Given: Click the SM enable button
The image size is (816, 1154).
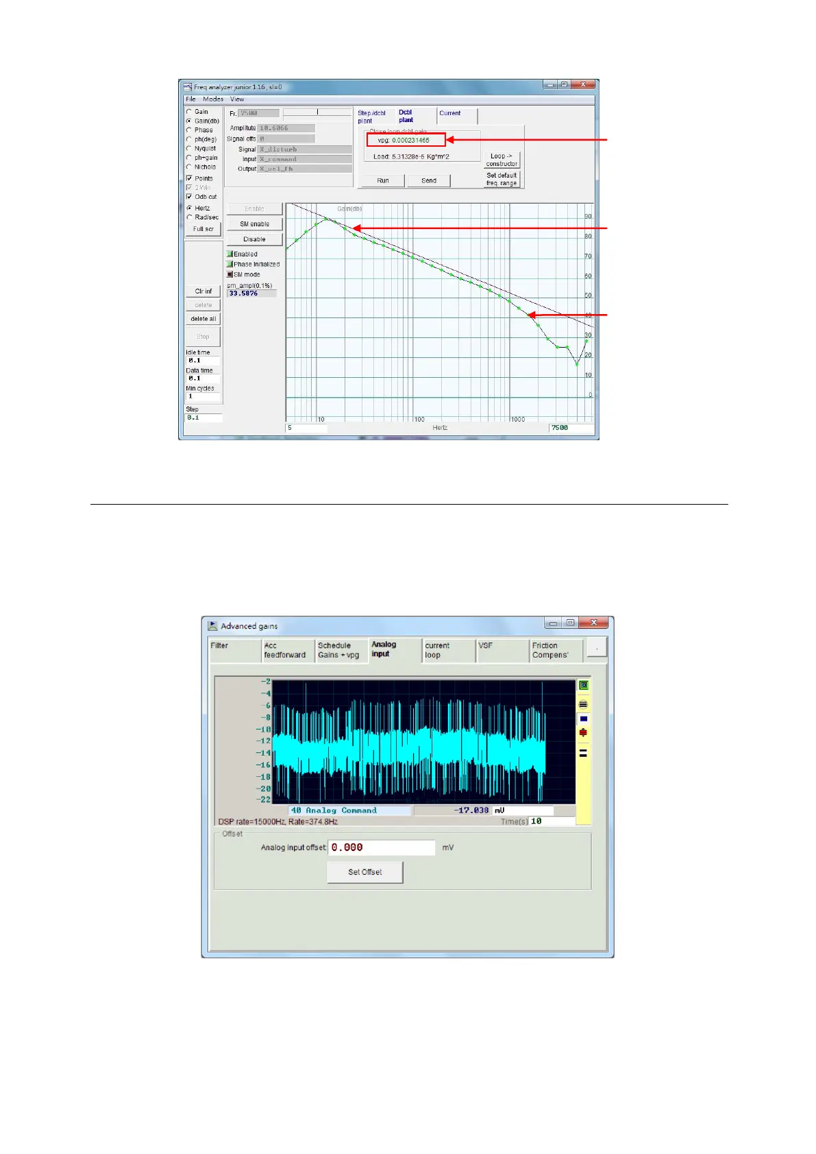Looking at the screenshot, I should [x=255, y=224].
